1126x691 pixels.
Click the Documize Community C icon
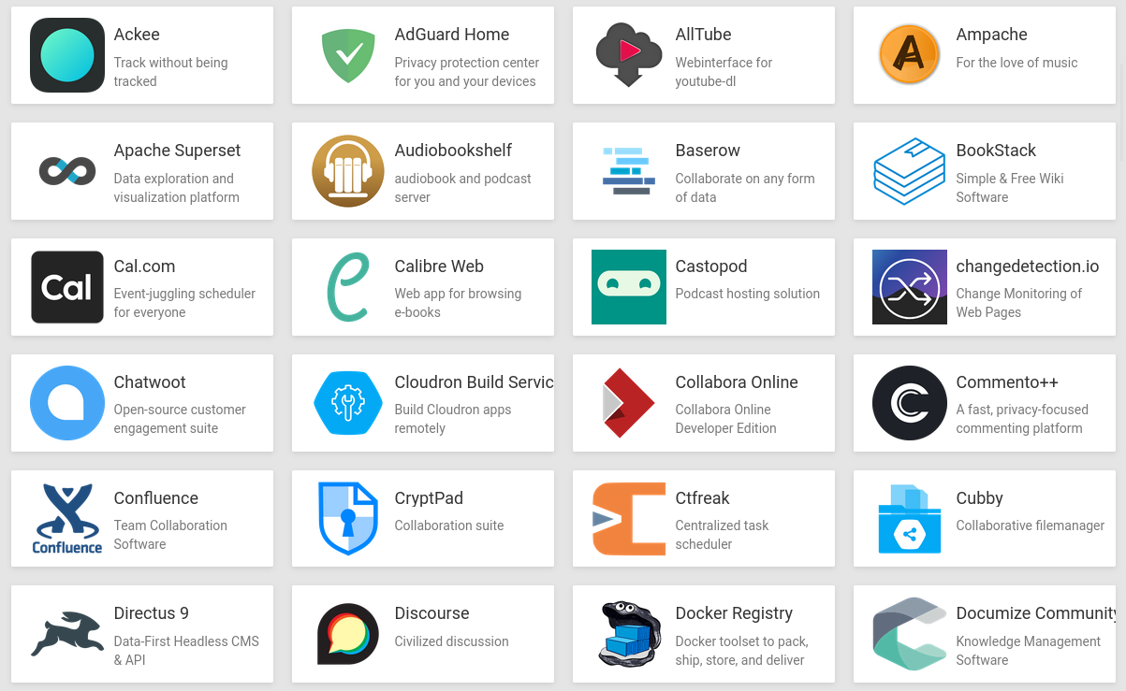pos(910,634)
